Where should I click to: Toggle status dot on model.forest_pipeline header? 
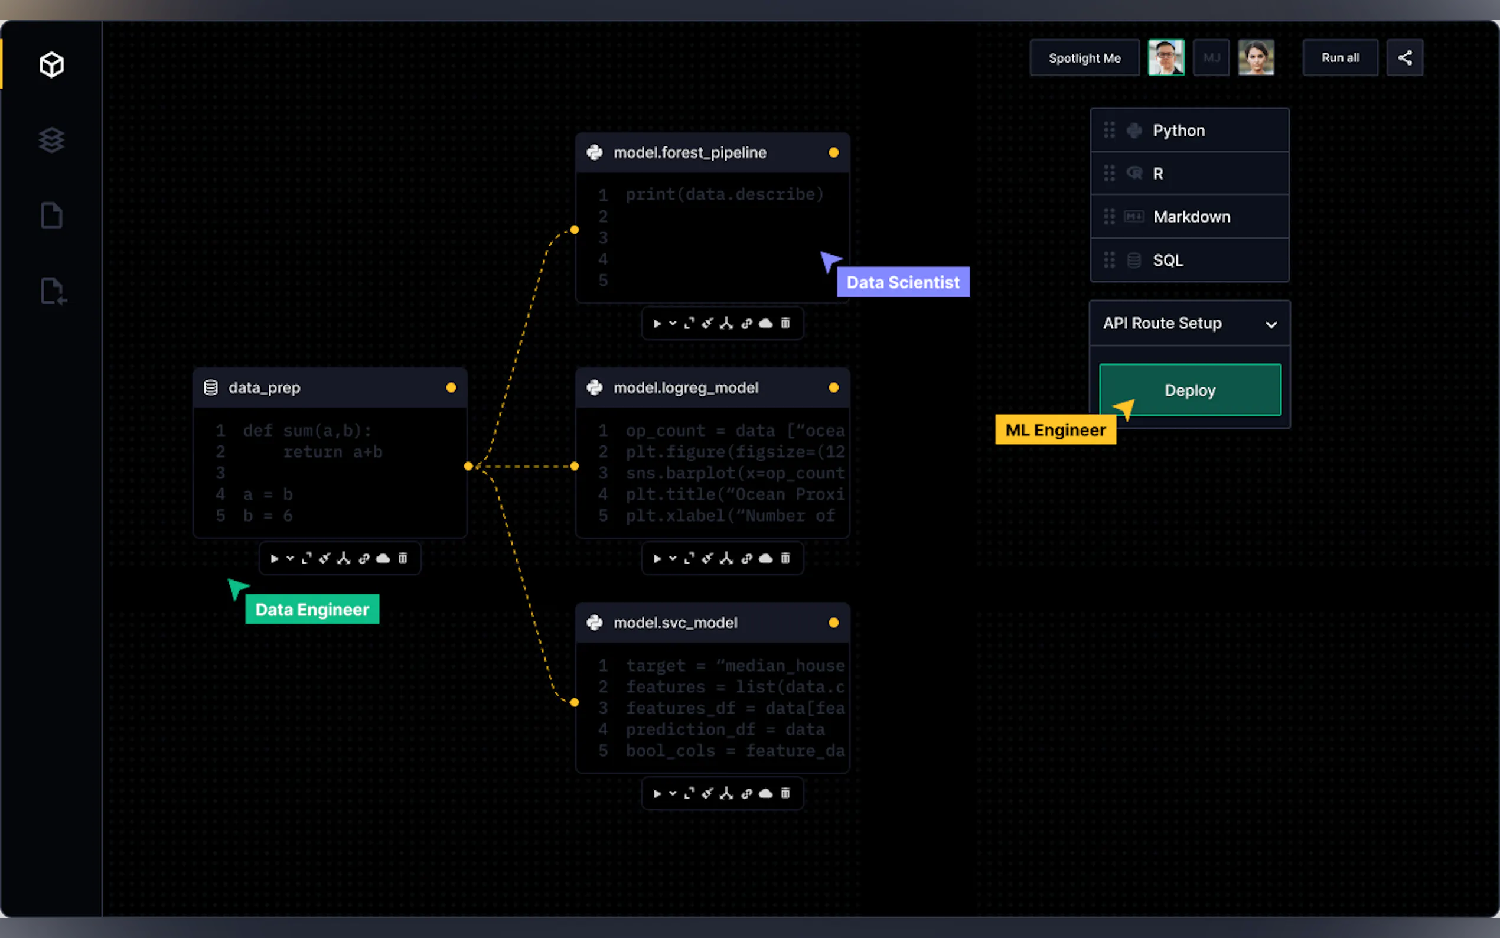833,152
